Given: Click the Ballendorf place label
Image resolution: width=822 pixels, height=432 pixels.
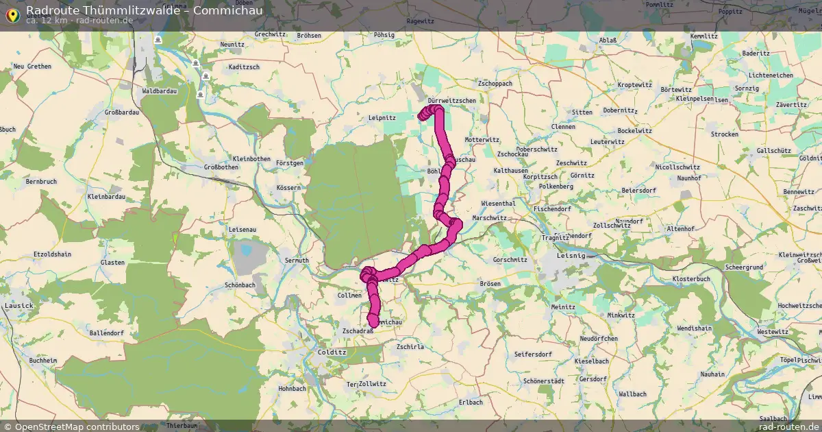Looking at the screenshot, I should pos(105,333).
